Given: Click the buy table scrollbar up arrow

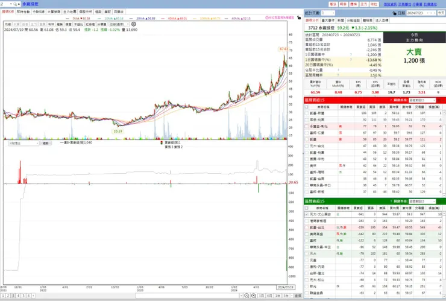Looking at the screenshot, I should pos(444,112).
